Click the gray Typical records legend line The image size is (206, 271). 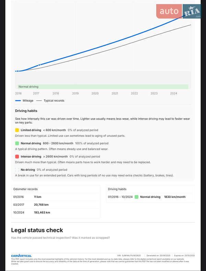39,101
